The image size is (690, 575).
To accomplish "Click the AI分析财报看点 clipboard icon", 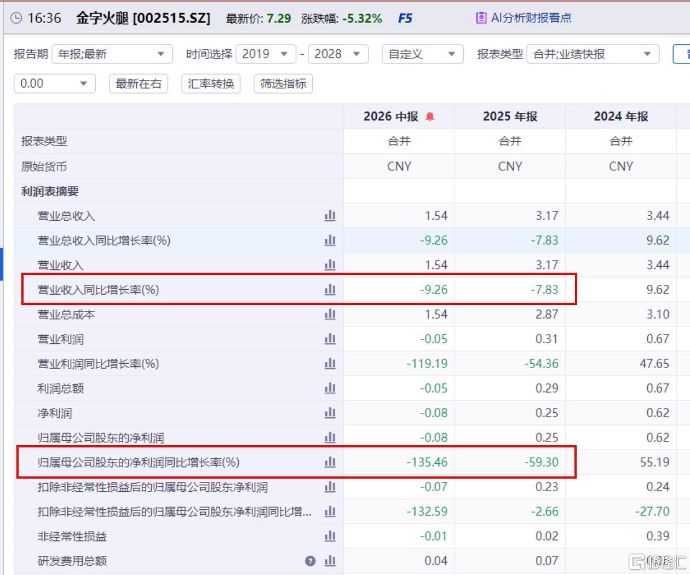I will pyautogui.click(x=481, y=18).
